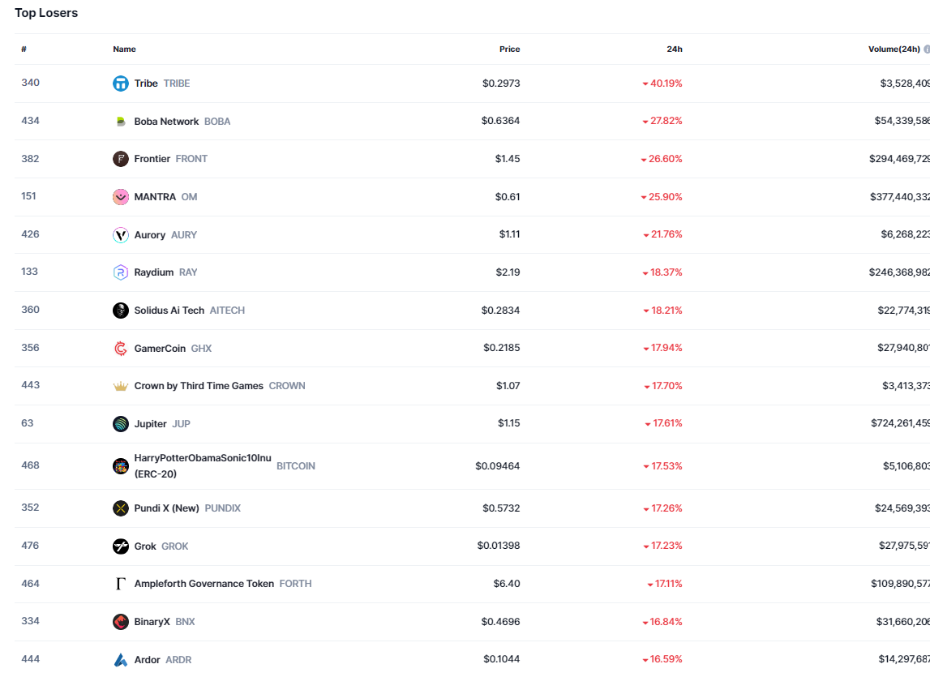Screen dimensions: 930x677
Task: Click the Volume(24h) info icon
Action: (x=927, y=49)
